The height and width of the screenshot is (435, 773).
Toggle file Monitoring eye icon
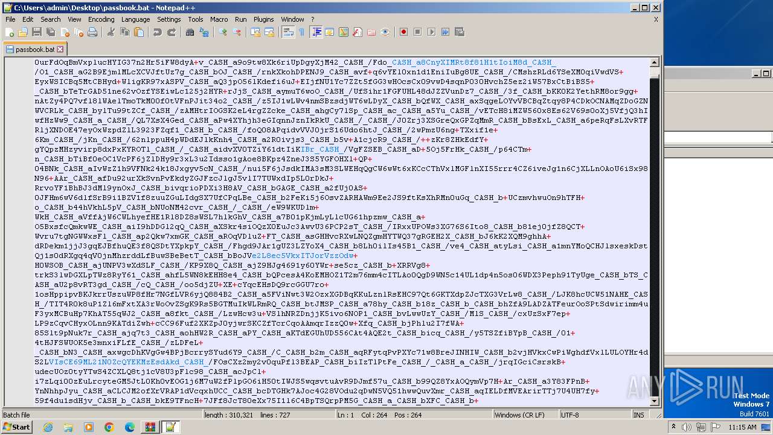(385, 32)
